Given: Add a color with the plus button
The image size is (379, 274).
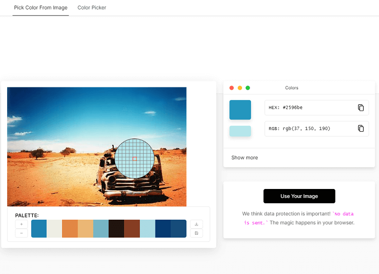Looking at the screenshot, I should (21, 224).
